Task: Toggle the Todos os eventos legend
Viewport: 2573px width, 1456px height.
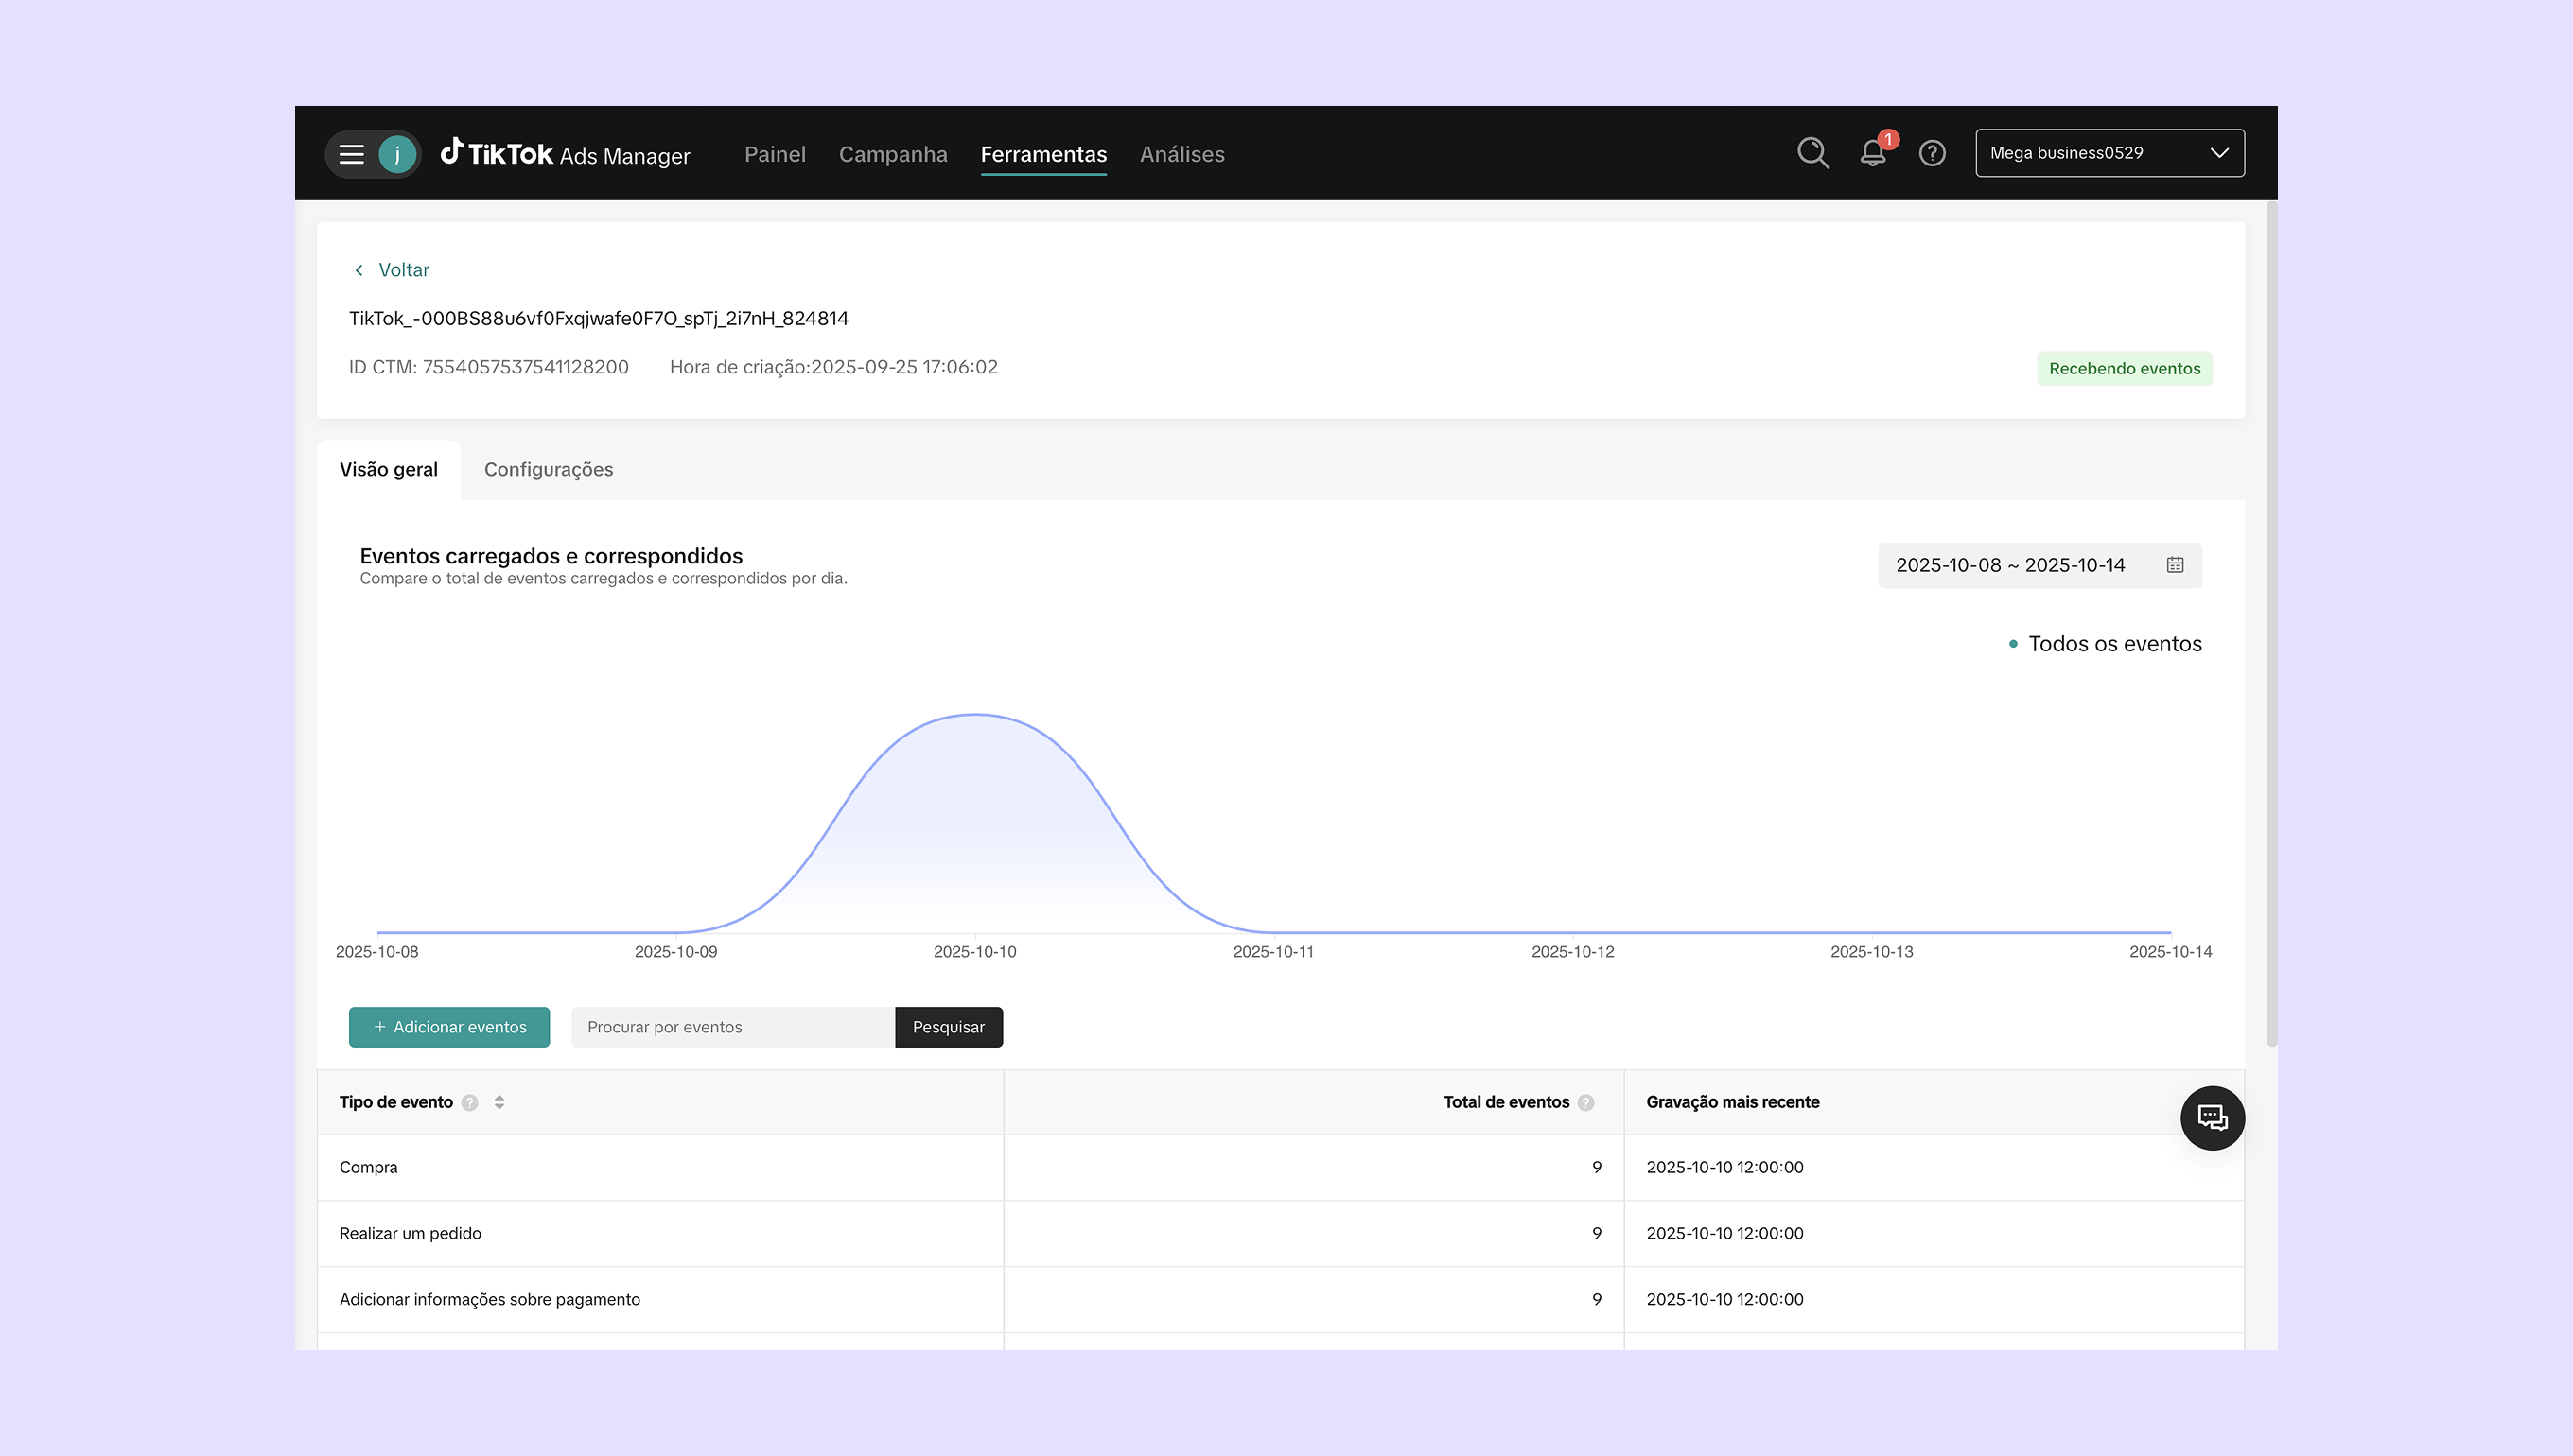Action: point(2105,644)
